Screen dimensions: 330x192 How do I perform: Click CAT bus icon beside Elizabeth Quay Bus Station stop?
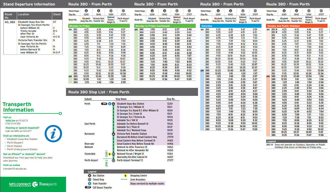(104, 104)
